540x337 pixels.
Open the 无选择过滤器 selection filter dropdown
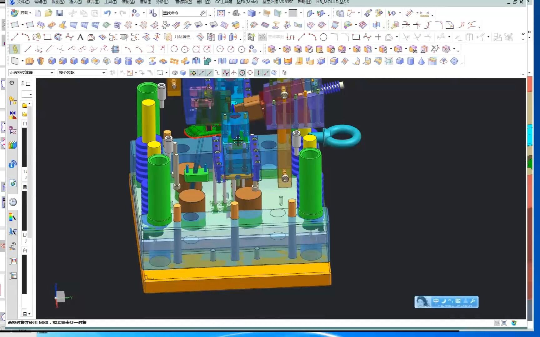(x=32, y=72)
